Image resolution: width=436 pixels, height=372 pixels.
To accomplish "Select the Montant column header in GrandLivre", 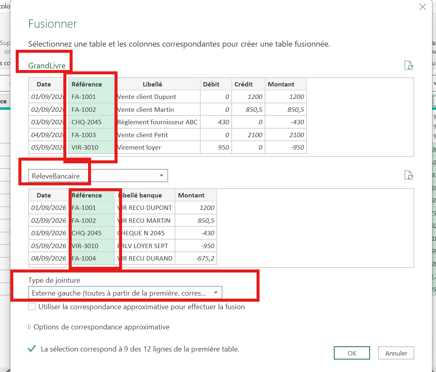I will pos(286,84).
